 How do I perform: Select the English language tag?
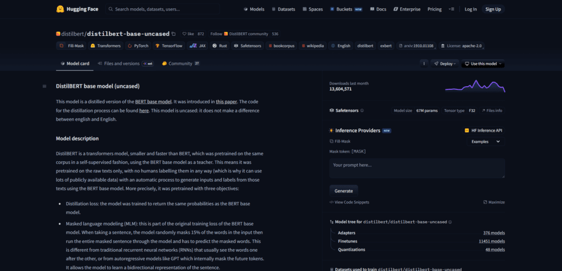coord(340,46)
